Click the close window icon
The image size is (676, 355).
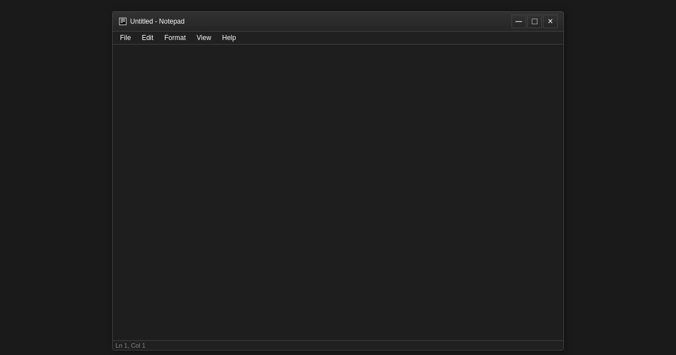550,21
